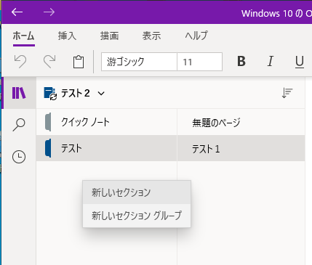
Task: Open the ヘルプ tab
Action: pyautogui.click(x=196, y=36)
